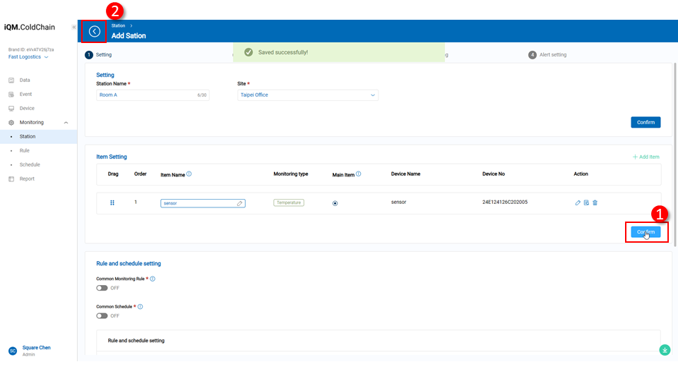
Task: Open Rule in the sidebar
Action: 25,150
